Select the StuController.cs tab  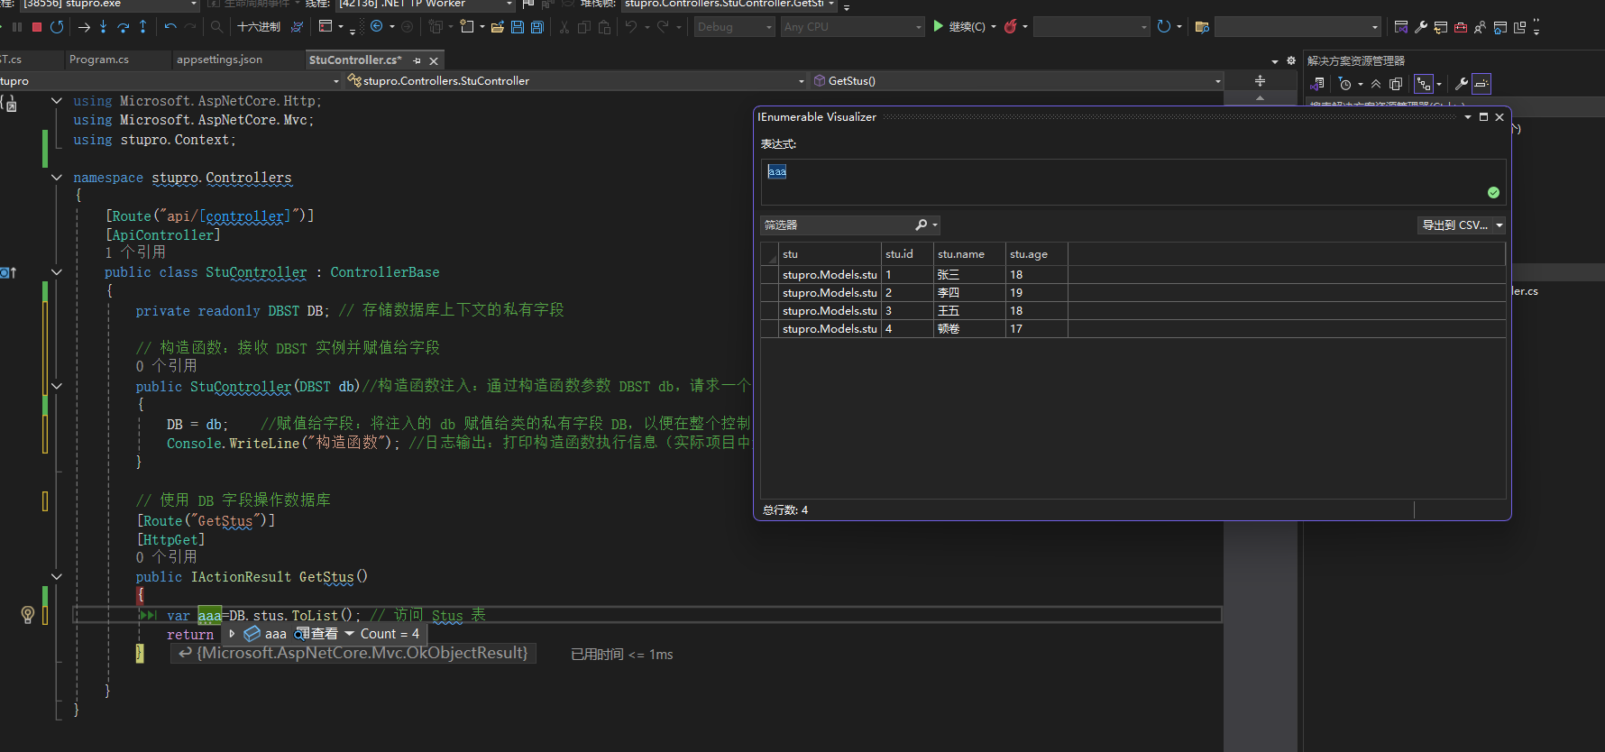pyautogui.click(x=354, y=60)
